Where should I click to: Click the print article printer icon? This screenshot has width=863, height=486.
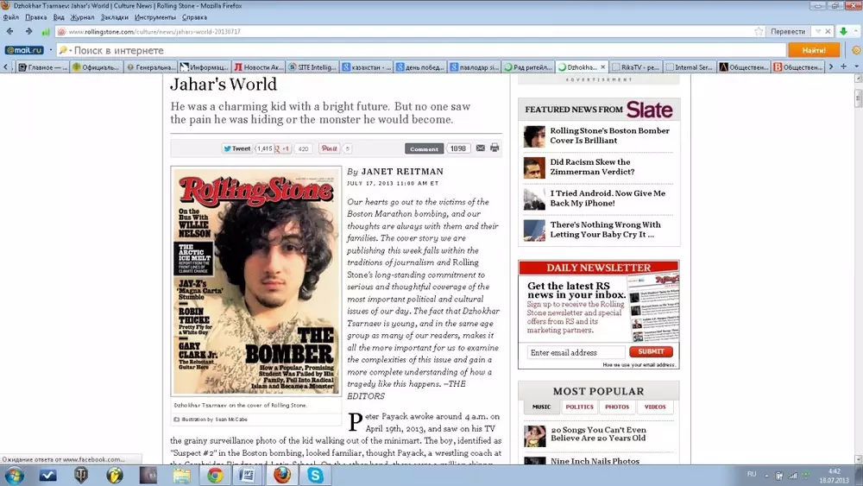pos(494,148)
